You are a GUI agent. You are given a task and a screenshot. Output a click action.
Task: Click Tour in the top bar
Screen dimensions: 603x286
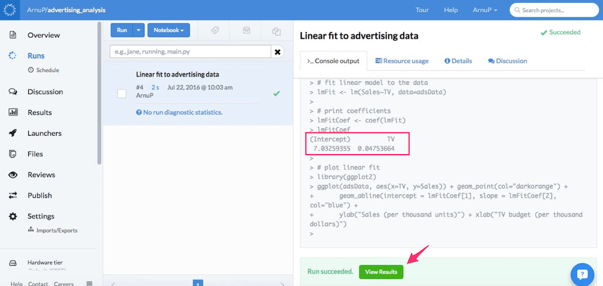[x=422, y=10]
